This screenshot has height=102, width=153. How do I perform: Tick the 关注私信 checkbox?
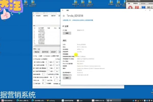44,56
